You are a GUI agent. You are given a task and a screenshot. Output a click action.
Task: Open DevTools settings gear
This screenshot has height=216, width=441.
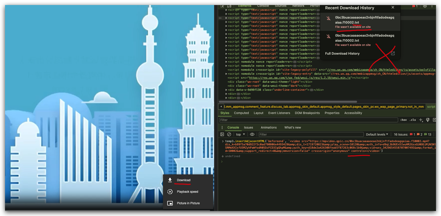pyautogui.click(x=425, y=6)
